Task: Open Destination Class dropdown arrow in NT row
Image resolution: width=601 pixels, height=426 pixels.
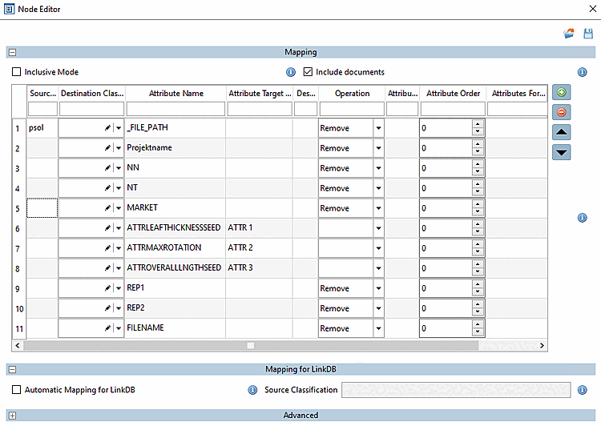Action: pyautogui.click(x=119, y=188)
